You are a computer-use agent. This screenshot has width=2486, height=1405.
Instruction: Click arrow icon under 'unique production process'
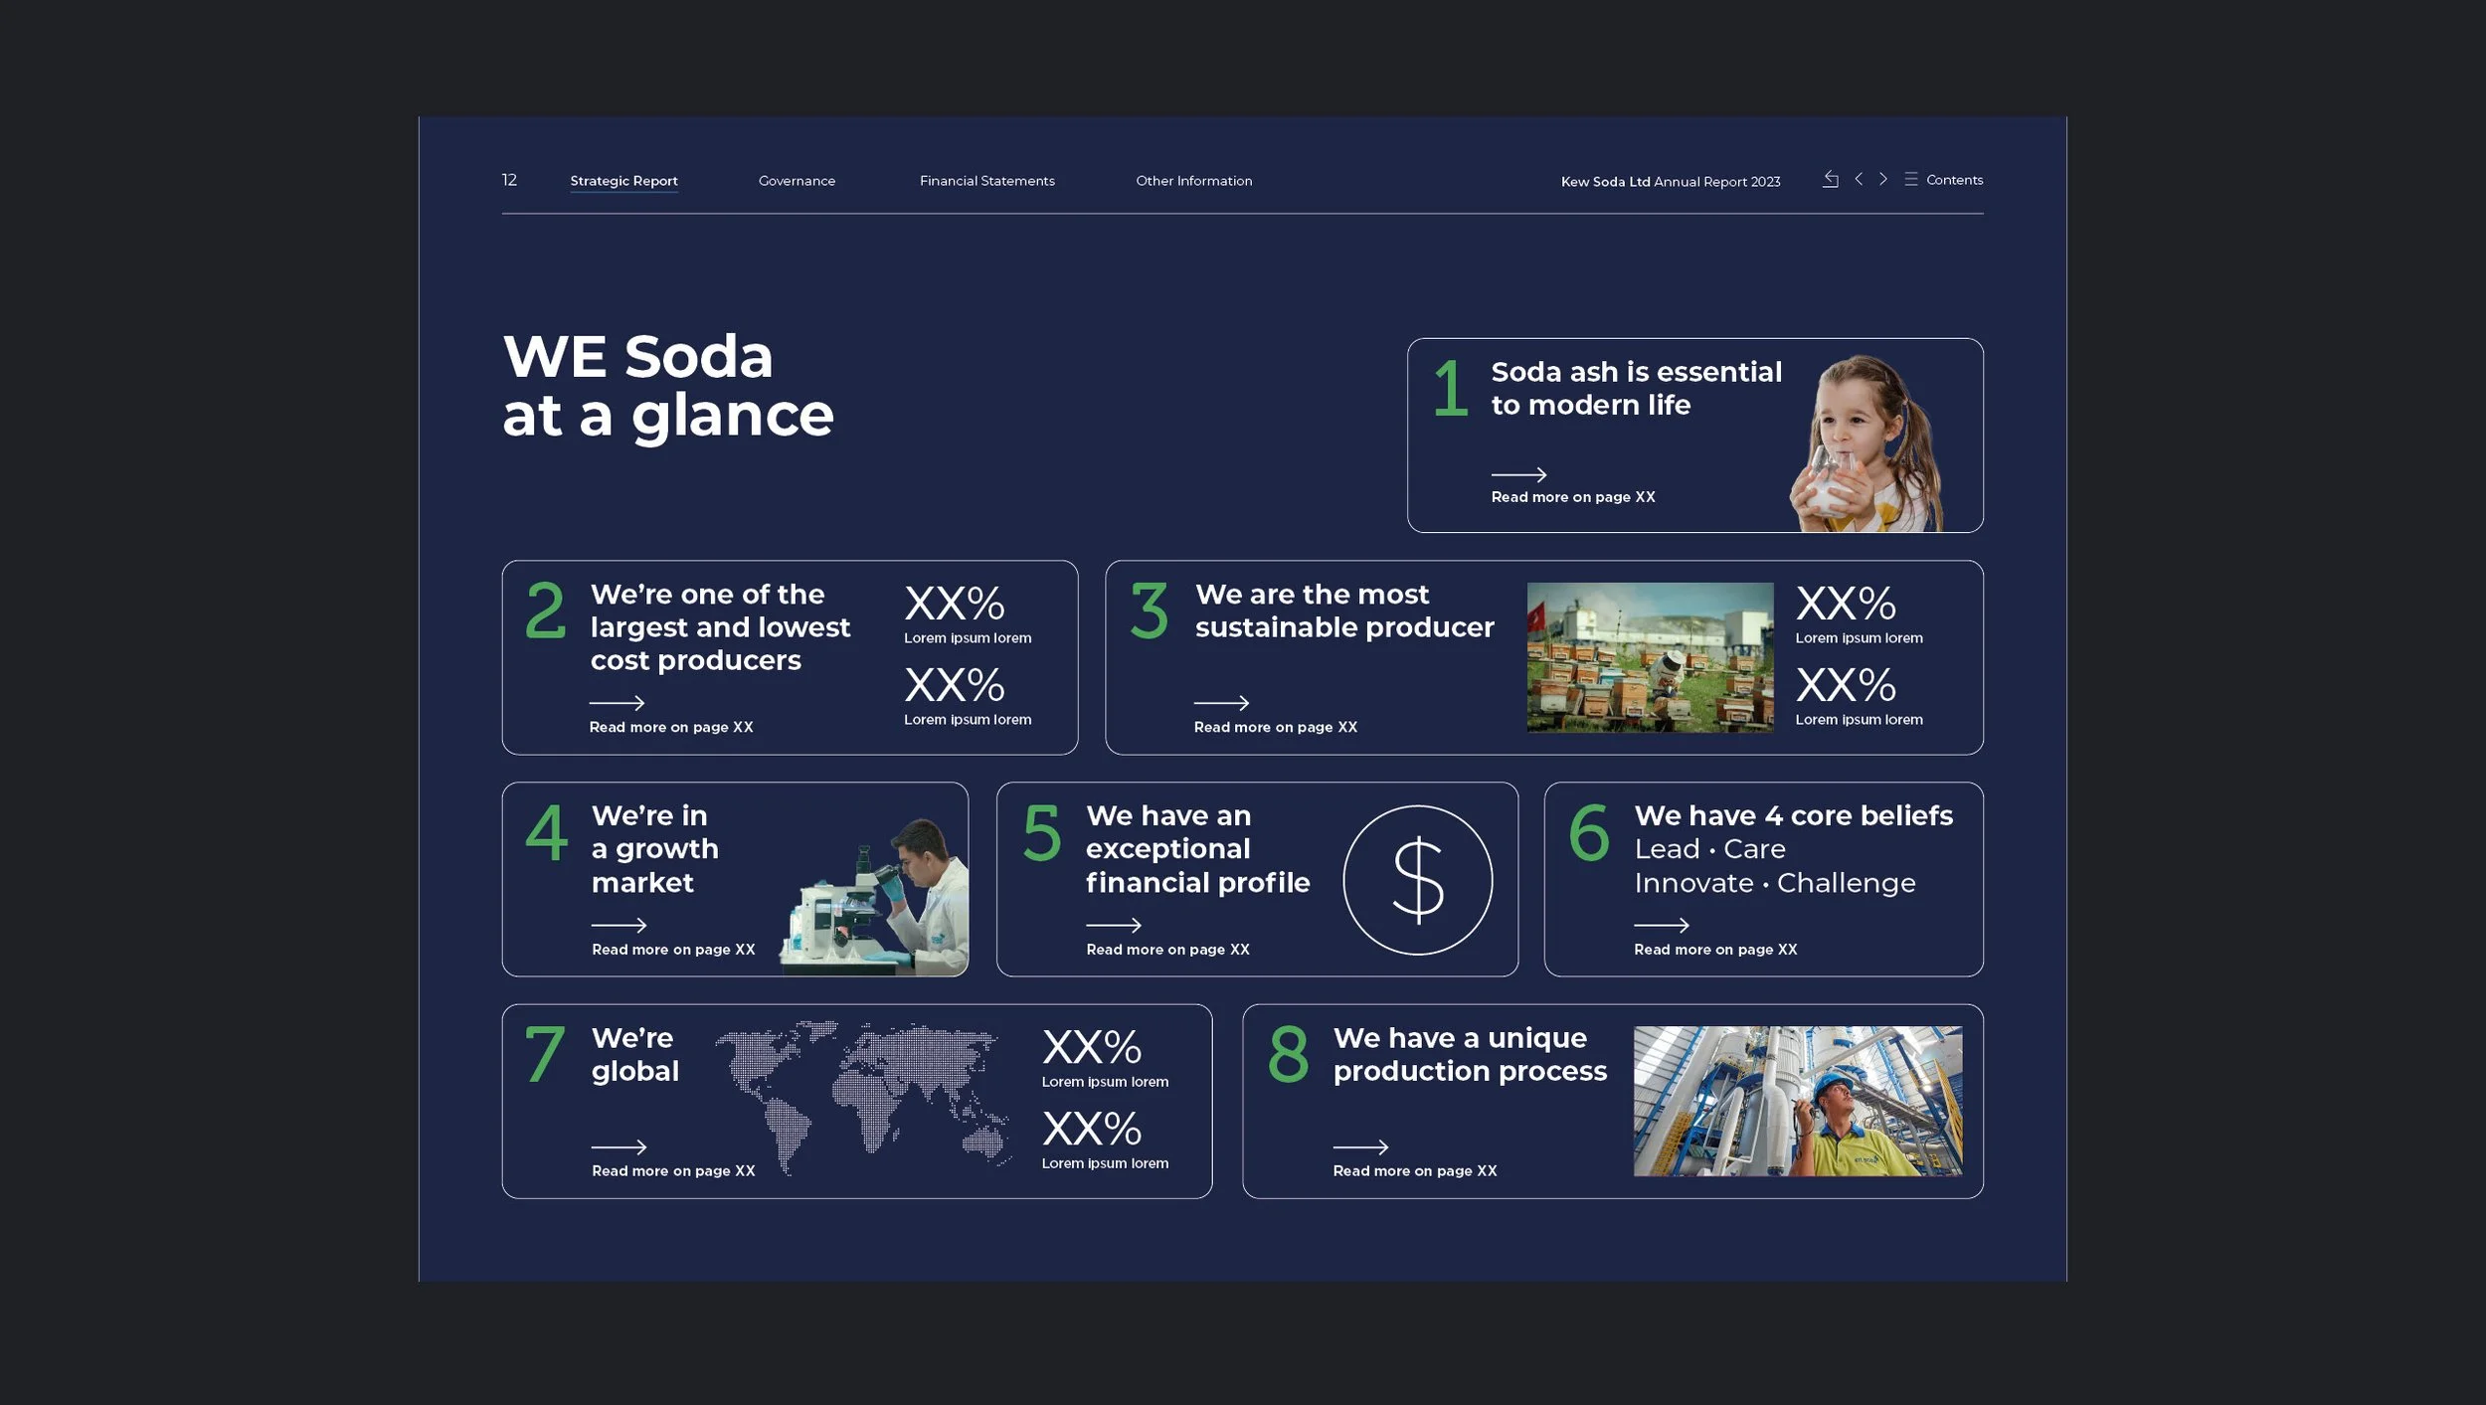[x=1359, y=1146]
